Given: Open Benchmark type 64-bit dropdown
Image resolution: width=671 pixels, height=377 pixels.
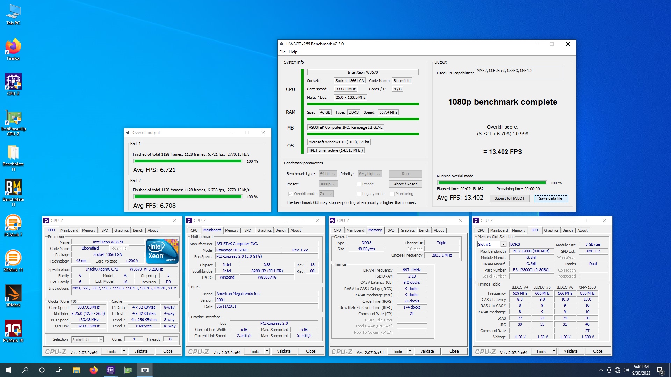Looking at the screenshot, I should point(327,174).
